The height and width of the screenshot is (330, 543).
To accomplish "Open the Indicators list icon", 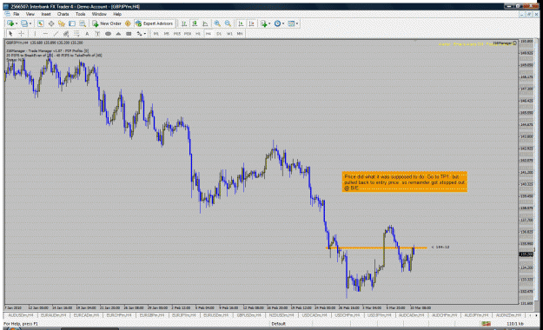I will [x=264, y=23].
